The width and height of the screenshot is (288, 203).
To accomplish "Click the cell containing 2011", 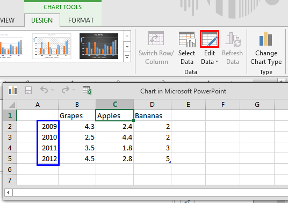I will coord(38,148).
